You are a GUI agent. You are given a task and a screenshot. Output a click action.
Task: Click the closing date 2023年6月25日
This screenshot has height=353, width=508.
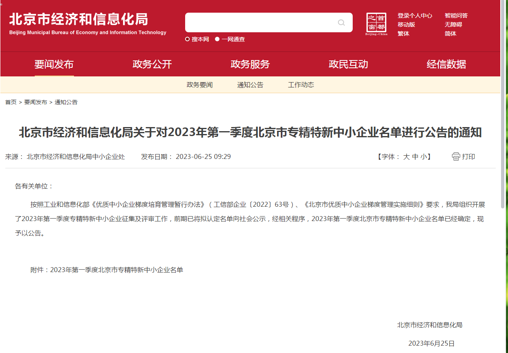click(432, 344)
